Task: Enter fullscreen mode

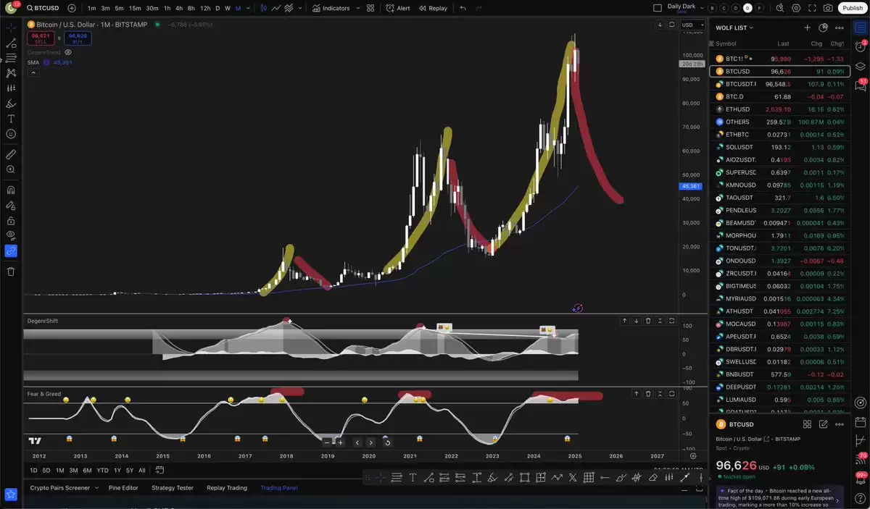Action: [812, 8]
